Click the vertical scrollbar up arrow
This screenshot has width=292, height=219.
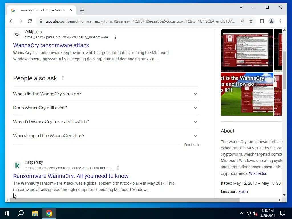click(284, 30)
